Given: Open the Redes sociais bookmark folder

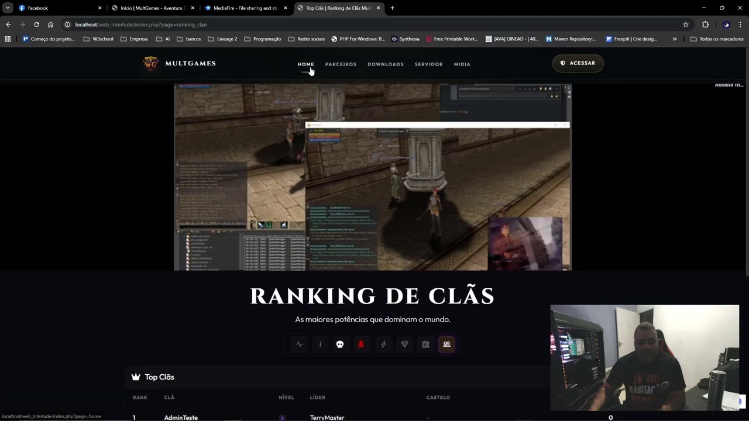Looking at the screenshot, I should (306, 39).
